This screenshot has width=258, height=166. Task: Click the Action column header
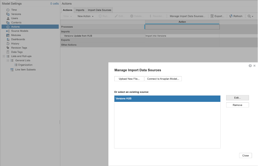click(x=182, y=22)
